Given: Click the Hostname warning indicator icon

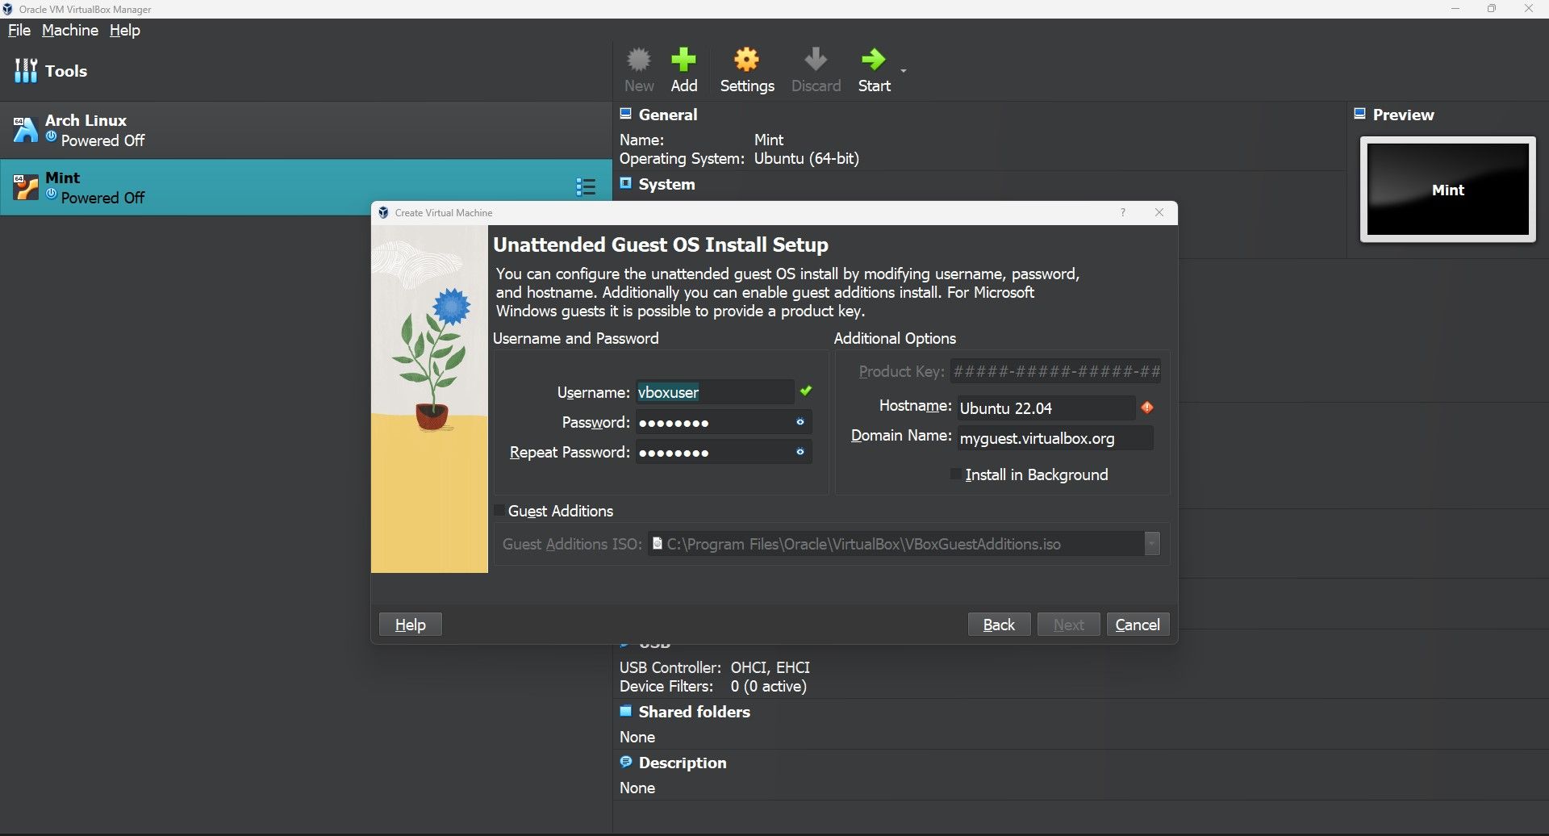Looking at the screenshot, I should (1147, 408).
